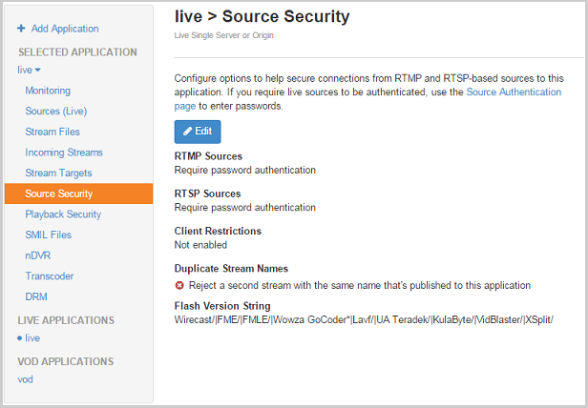Open Incoming Streams page
This screenshot has width=588, height=408.
tap(64, 153)
